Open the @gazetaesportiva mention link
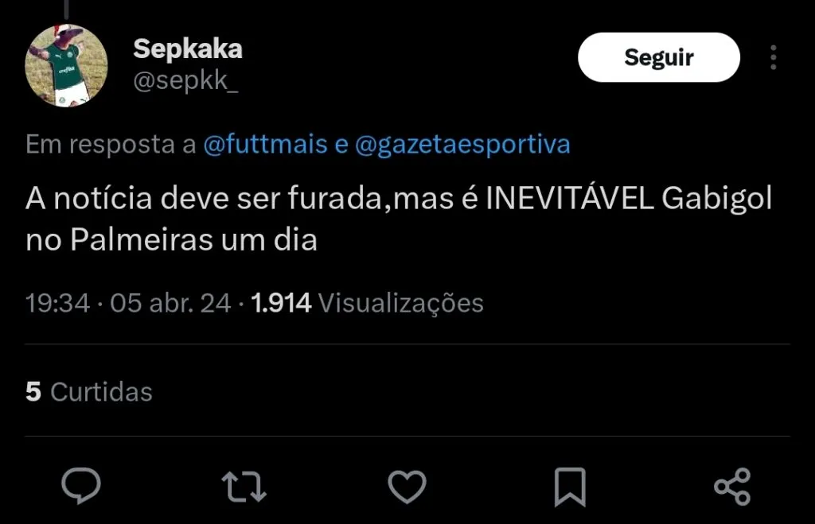 [462, 145]
